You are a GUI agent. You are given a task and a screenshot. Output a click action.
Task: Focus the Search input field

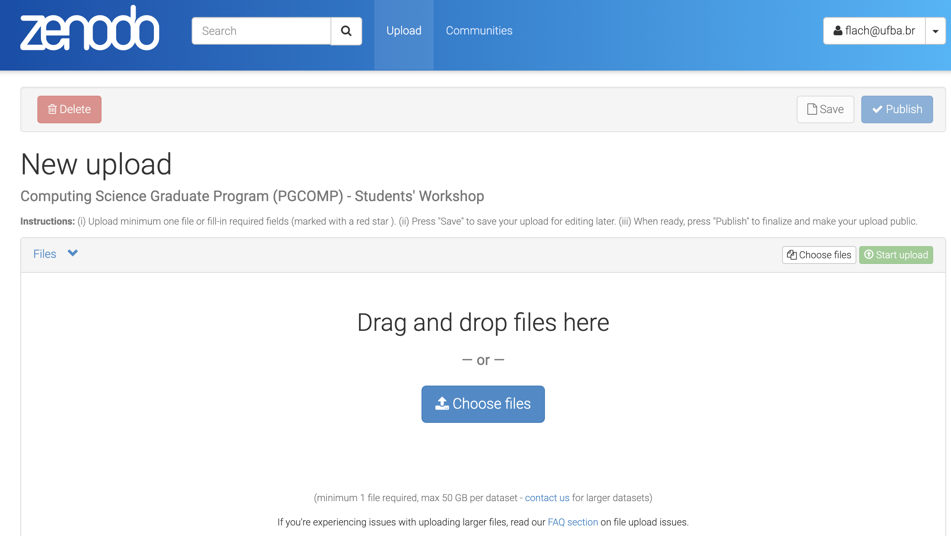(x=262, y=31)
